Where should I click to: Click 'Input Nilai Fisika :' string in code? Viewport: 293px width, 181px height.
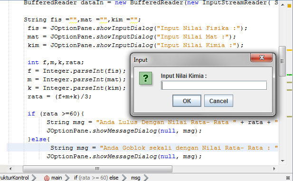point(198,28)
